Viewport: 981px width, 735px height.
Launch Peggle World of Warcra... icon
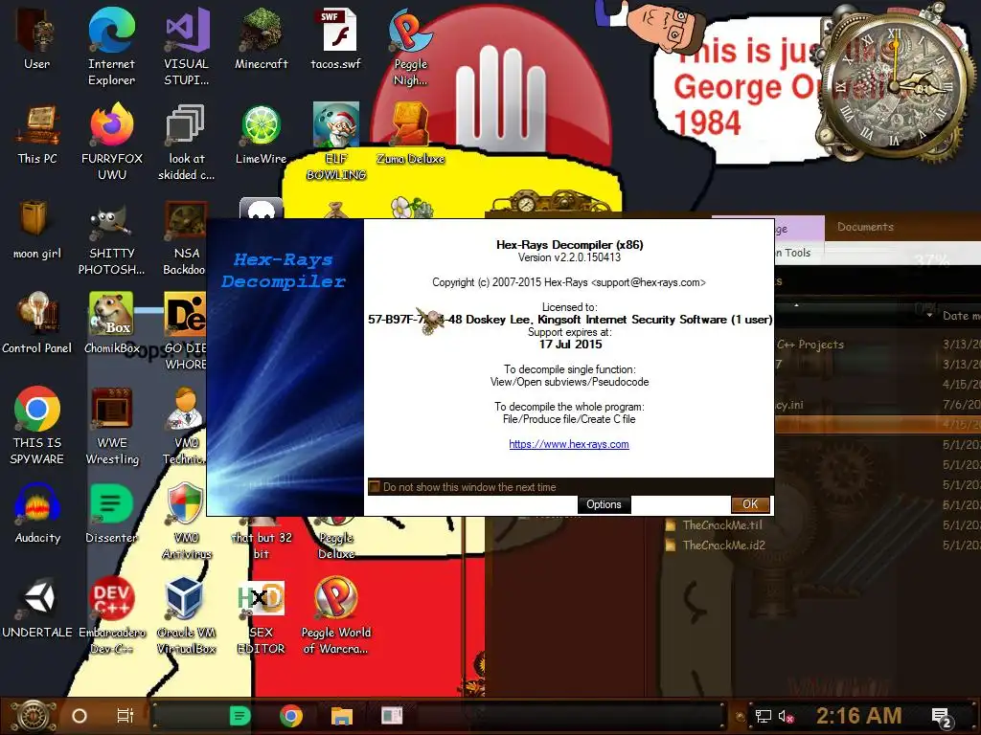pyautogui.click(x=336, y=615)
